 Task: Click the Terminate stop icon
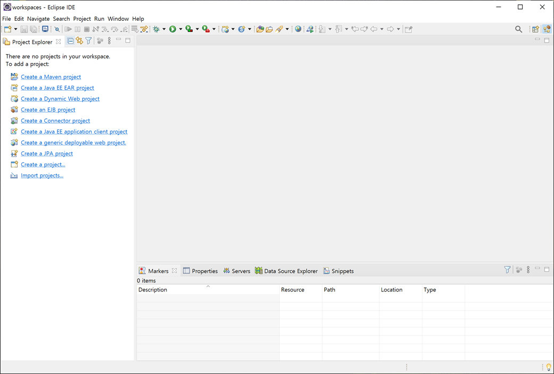pos(86,29)
